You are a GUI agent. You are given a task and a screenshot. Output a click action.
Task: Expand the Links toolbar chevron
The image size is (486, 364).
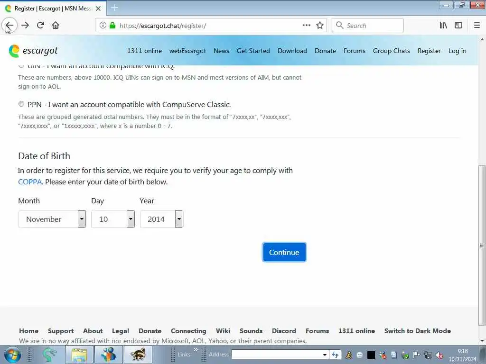point(196,350)
